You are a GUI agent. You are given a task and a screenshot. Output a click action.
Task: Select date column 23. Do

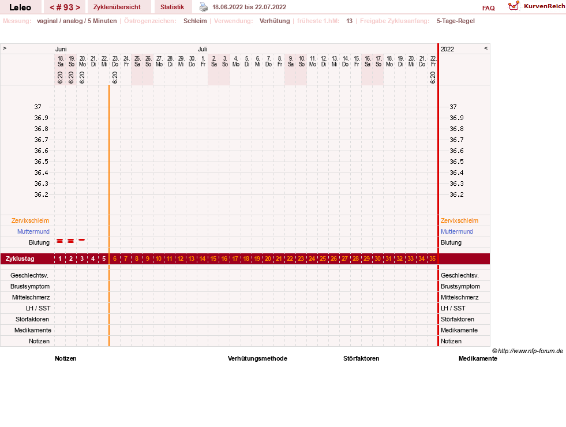115,61
